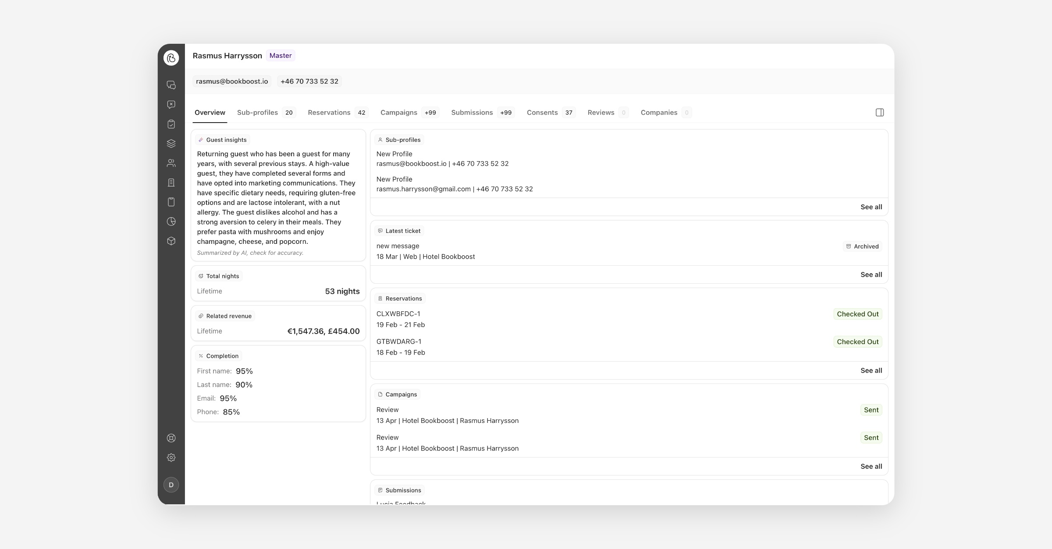1052x549 pixels.
Task: Open the settings gear icon
Action: click(171, 457)
